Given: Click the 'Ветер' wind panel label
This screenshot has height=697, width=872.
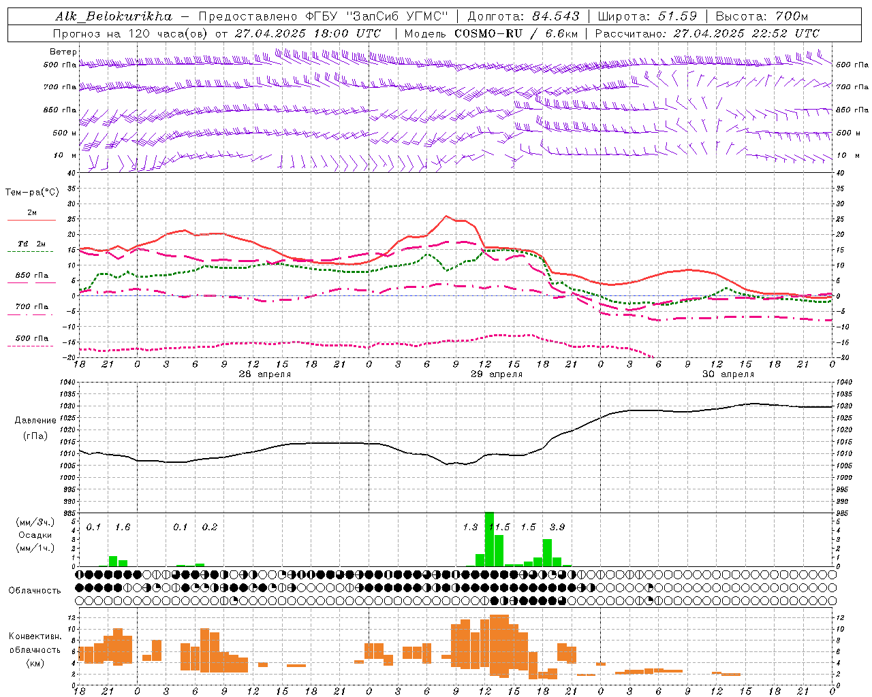Looking at the screenshot, I should [63, 52].
